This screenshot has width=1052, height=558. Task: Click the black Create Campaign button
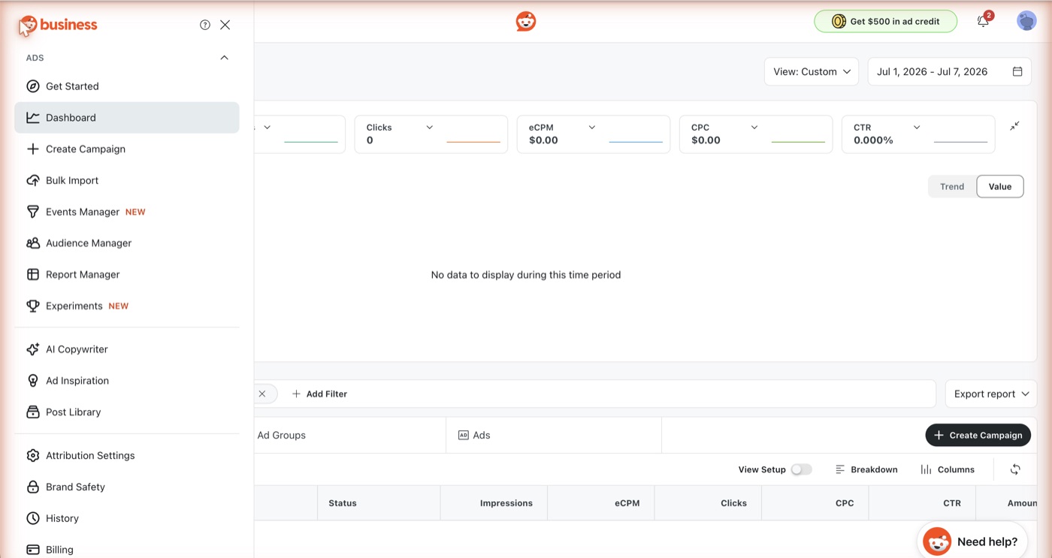pyautogui.click(x=978, y=436)
